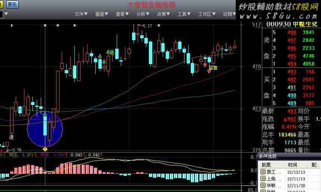Click the dollar icon beside 上柴
Viewport: 321px width, 192px height.
click(x=263, y=178)
